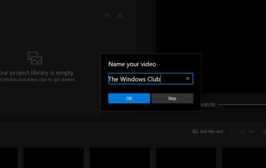Add title card to the storyboard

tap(207, 132)
